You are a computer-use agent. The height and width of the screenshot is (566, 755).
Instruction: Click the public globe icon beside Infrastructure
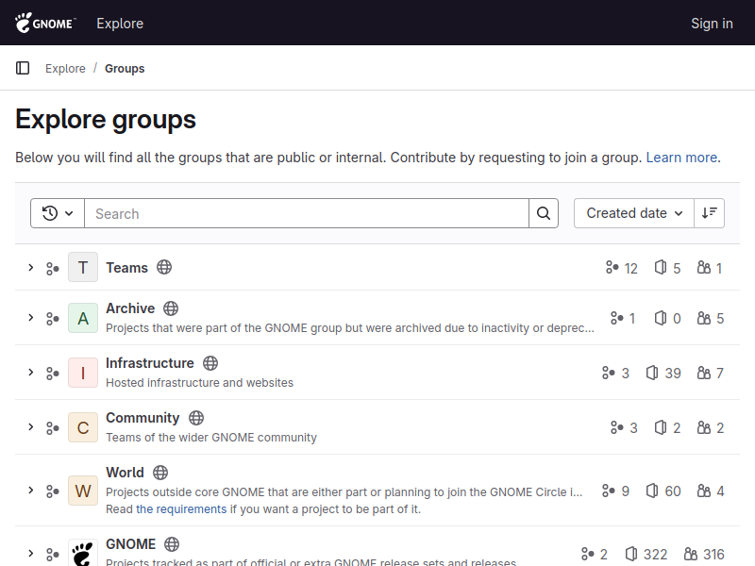click(x=210, y=363)
